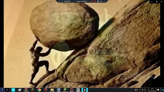This screenshot has width=164, height=92.
Task: Open Google Chrome from the taskbar
Action: 39,90
